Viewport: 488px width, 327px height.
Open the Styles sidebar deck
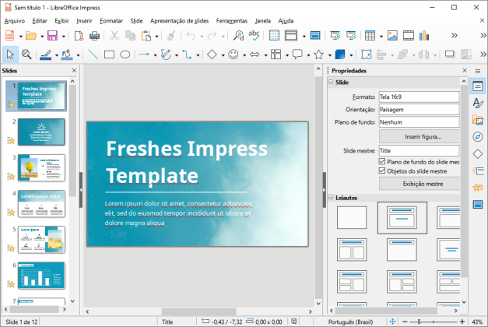pyautogui.click(x=478, y=103)
